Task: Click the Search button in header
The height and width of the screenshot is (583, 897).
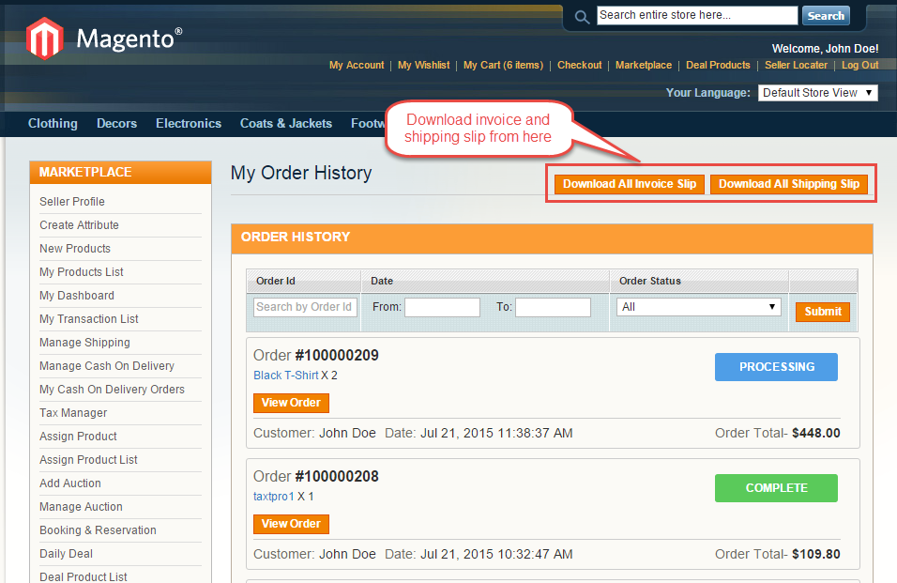Action: 826,16
